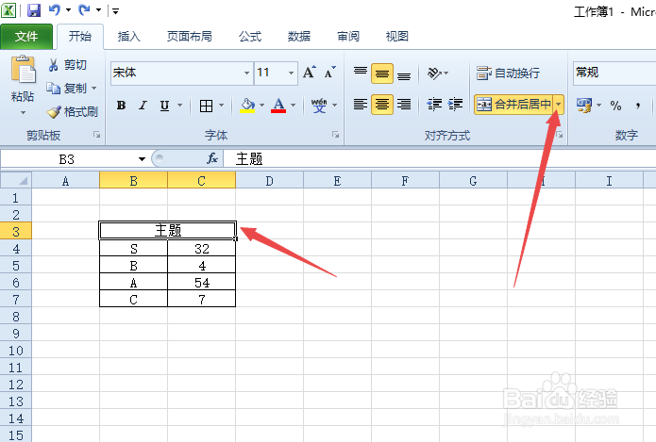Image resolution: width=656 pixels, height=442 pixels.
Task: Open the 文件 file tab
Action: pyautogui.click(x=26, y=37)
